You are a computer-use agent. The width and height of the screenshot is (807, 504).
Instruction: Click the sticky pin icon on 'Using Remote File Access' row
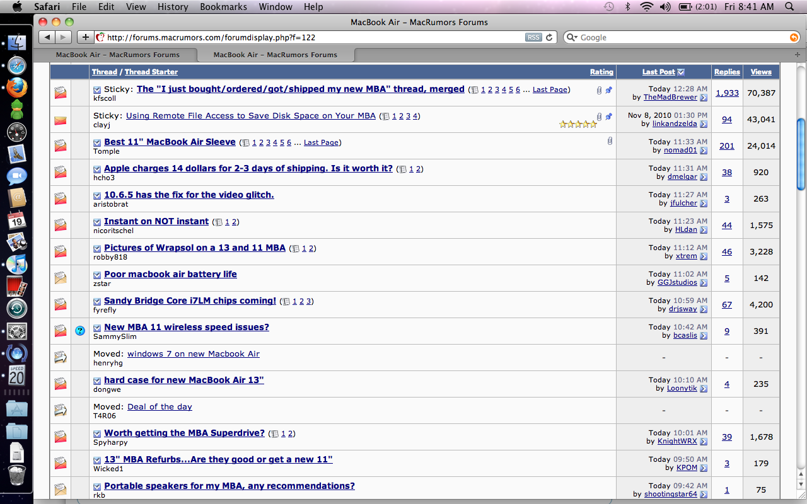[x=608, y=117]
